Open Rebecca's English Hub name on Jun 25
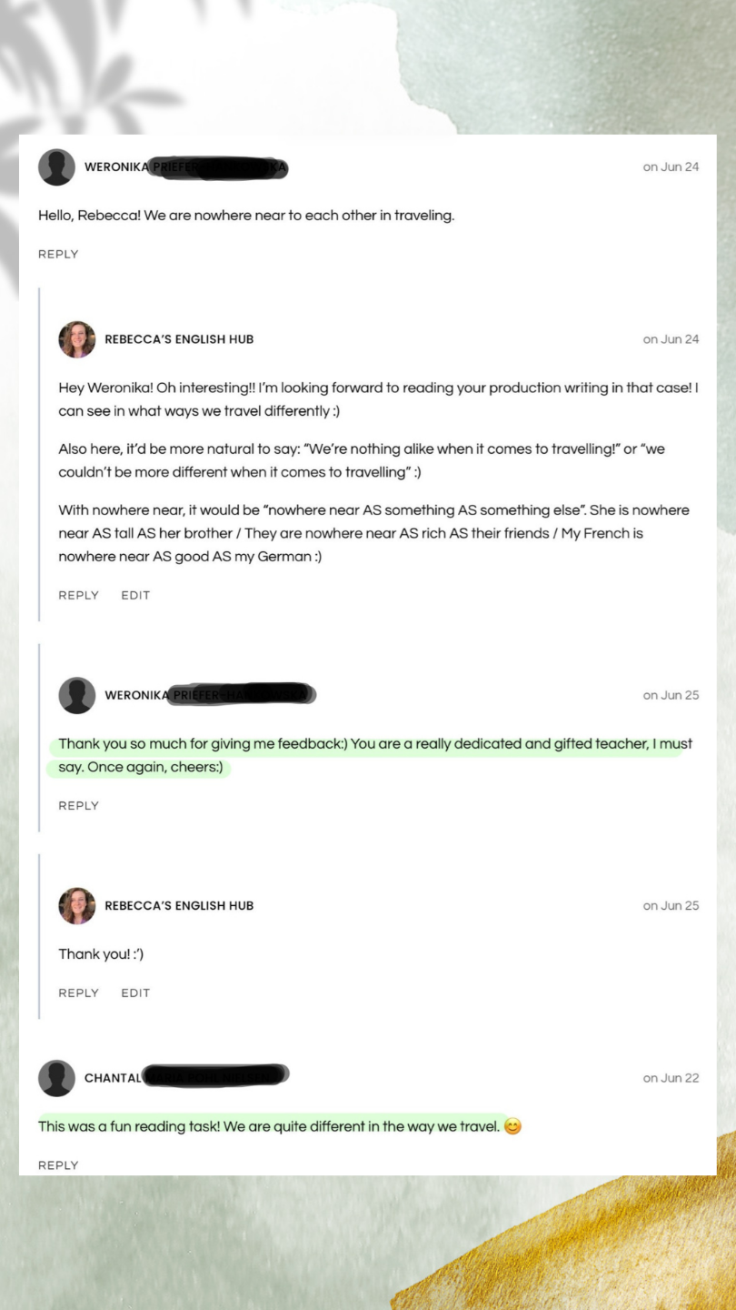 (179, 906)
